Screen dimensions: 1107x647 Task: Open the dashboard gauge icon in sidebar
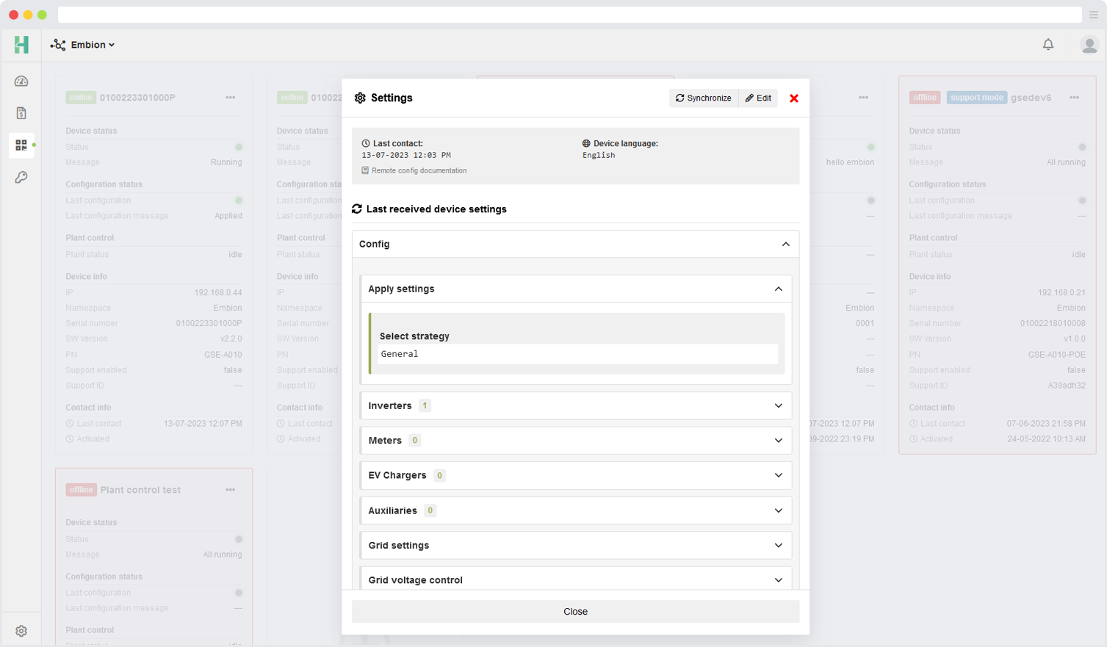tap(21, 82)
